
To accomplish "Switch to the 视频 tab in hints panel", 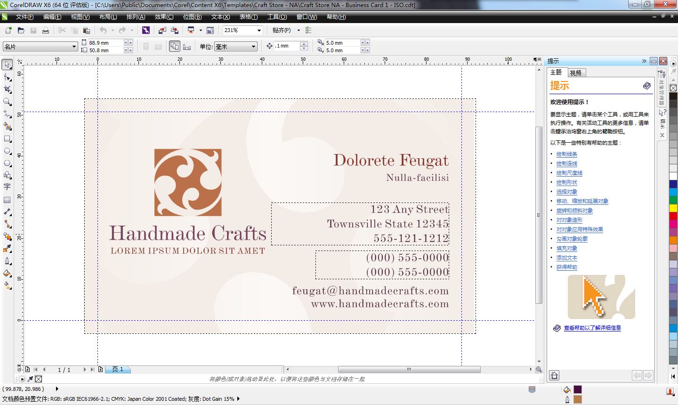I will coord(575,73).
